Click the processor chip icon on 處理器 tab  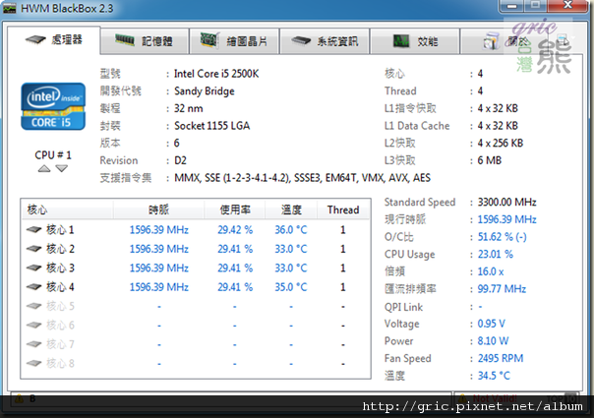click(x=35, y=39)
